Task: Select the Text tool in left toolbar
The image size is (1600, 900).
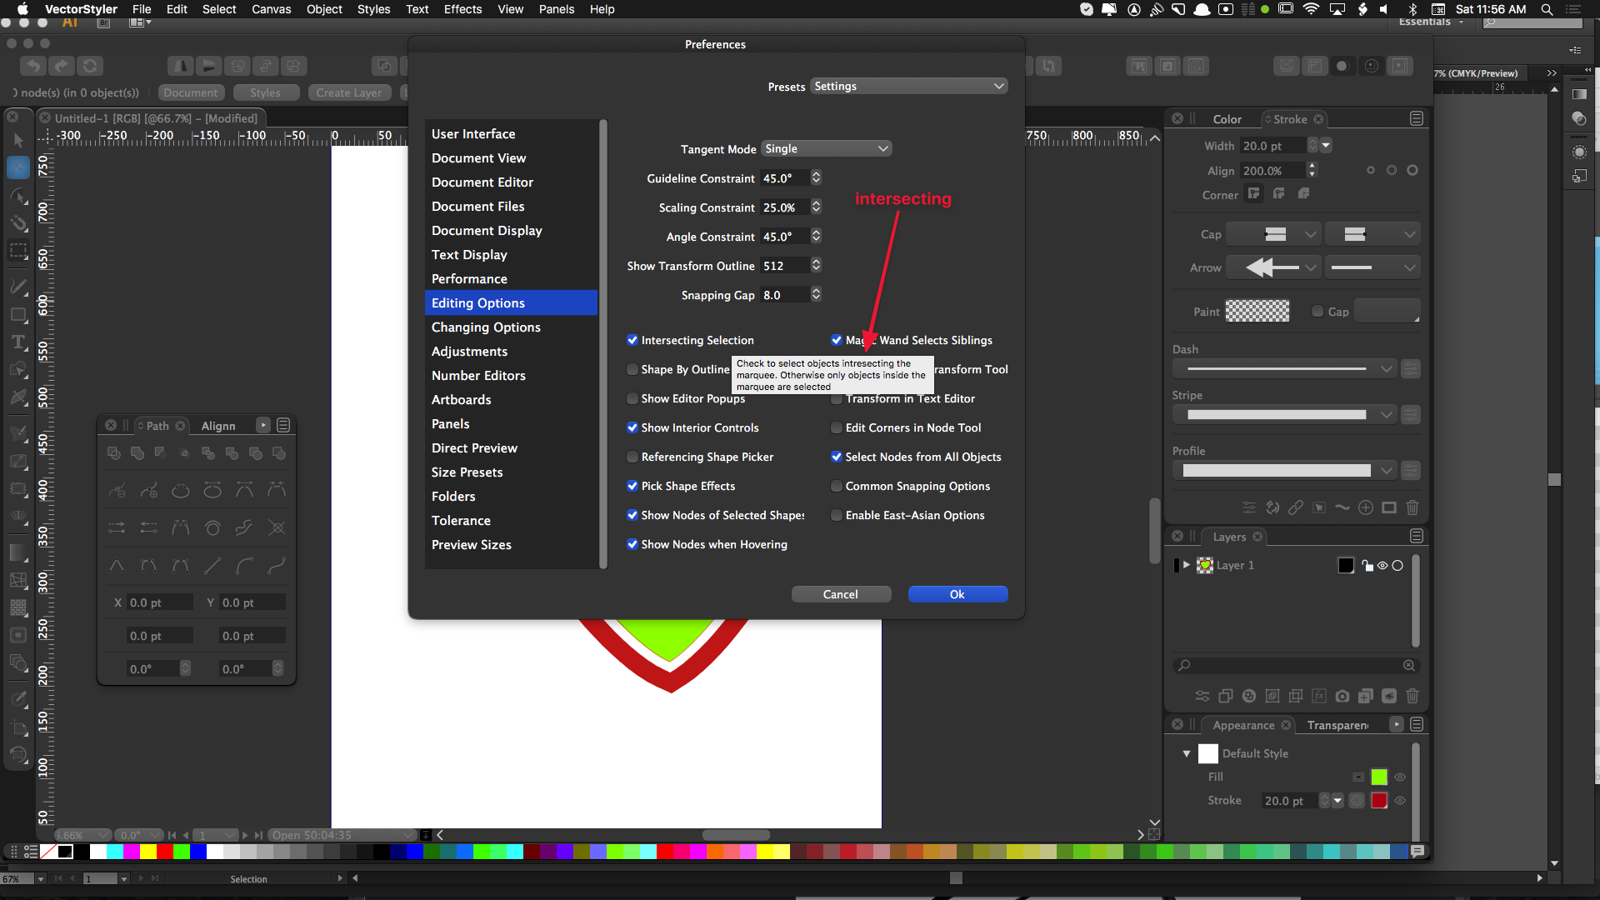Action: pyautogui.click(x=18, y=342)
